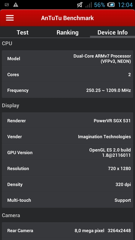Screen dimensions: 135x240
Task: Select the Frequency row
Action: (x=67, y=90)
